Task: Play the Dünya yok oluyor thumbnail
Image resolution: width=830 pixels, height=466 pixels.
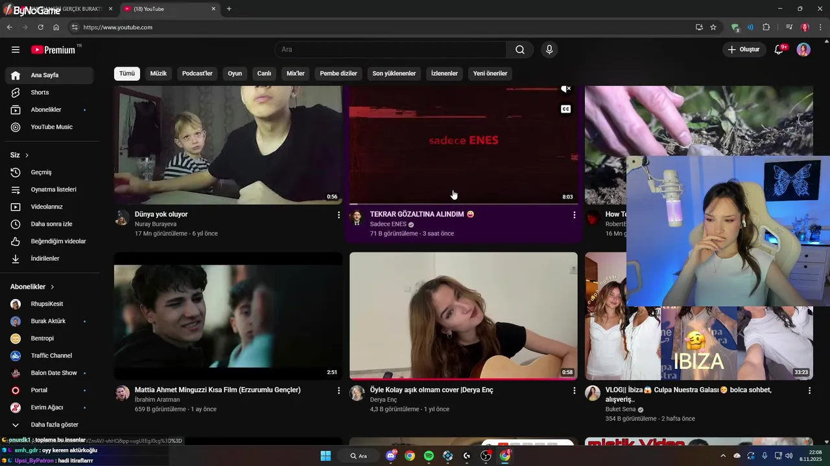Action: [228, 145]
